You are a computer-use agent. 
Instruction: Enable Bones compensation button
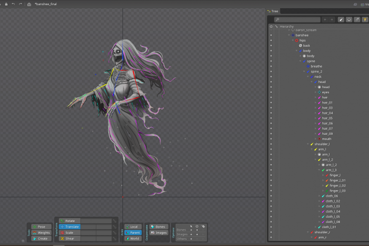tap(158, 227)
